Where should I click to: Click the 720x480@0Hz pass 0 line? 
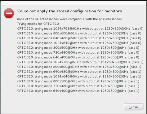(x=78, y=53)
